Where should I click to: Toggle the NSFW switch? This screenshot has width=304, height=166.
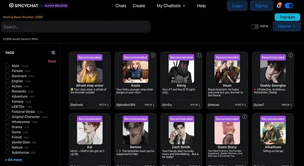(x=255, y=27)
